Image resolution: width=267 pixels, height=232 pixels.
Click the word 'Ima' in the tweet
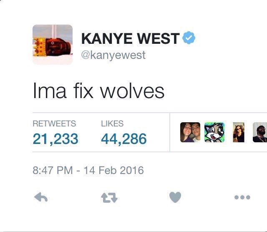tap(50, 91)
